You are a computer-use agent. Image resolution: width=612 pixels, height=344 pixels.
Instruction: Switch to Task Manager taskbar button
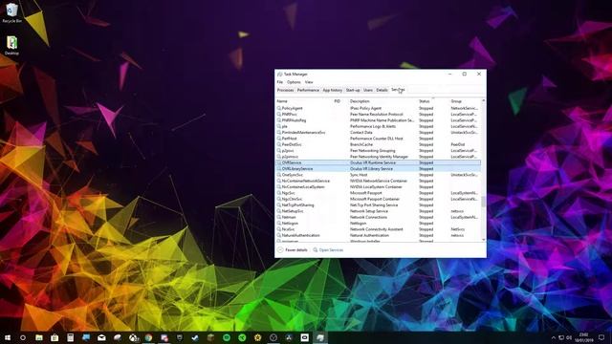(320, 337)
